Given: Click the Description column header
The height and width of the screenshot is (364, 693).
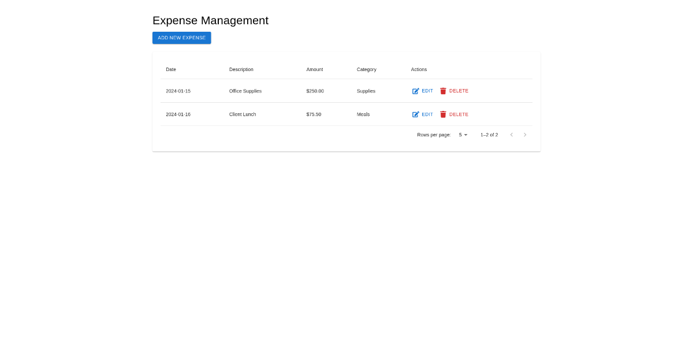Looking at the screenshot, I should pos(241,69).
